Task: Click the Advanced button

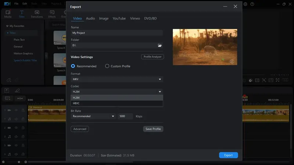Action: coord(80,129)
